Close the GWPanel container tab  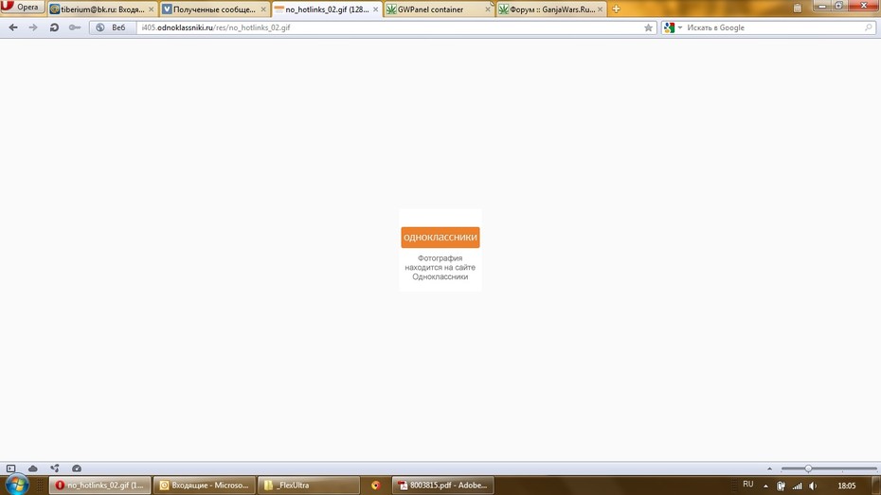tap(488, 9)
